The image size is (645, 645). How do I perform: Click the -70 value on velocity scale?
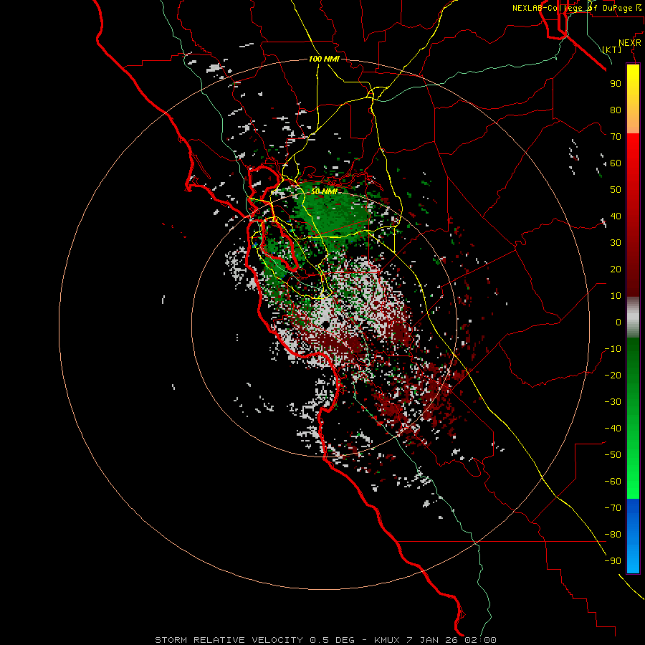click(x=613, y=508)
